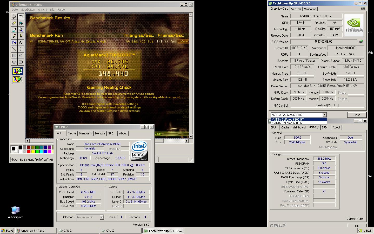Pick the navy blue swatch in Paint's palette
This screenshot has height=234, width=374.
tap(45, 147)
